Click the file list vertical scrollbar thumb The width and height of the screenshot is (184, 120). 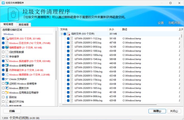(x=182, y=36)
